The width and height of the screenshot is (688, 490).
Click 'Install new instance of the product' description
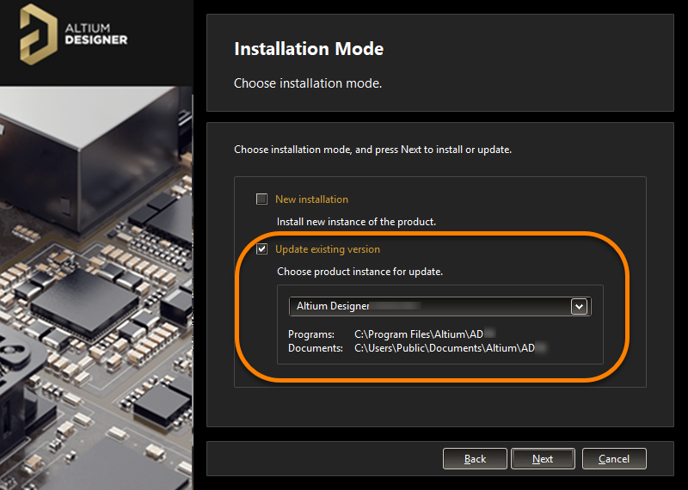[x=356, y=222]
